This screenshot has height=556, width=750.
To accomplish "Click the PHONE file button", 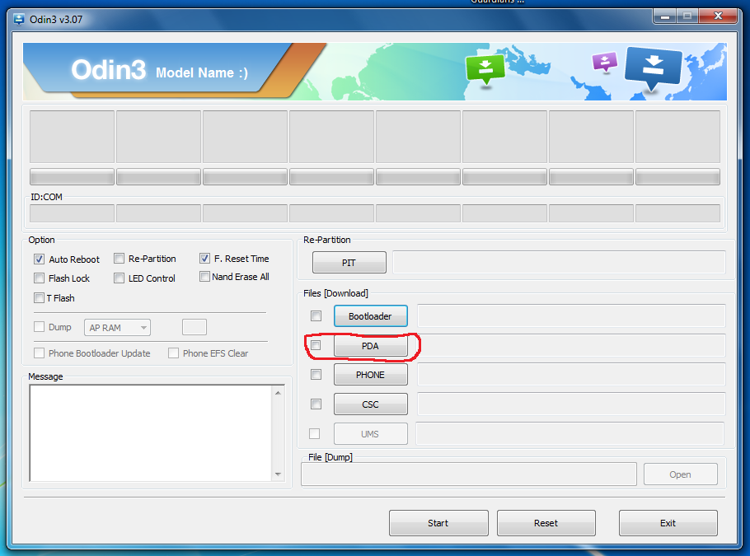I will tap(371, 375).
